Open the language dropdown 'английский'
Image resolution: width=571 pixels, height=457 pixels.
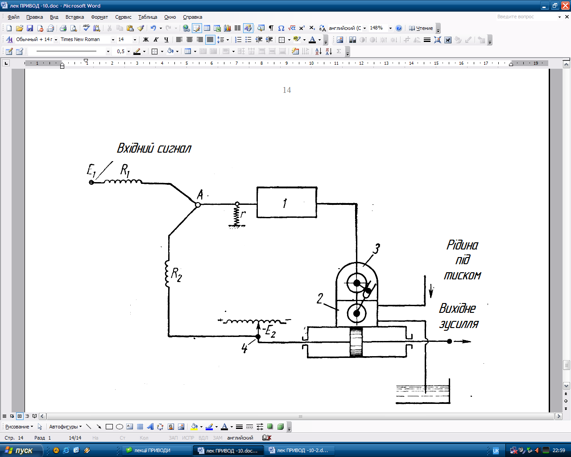point(364,28)
